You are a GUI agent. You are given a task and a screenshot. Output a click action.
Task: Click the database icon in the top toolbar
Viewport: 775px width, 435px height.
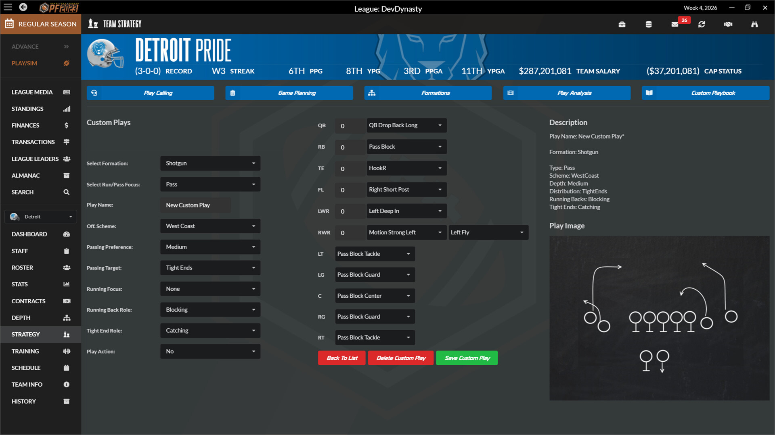click(x=648, y=24)
